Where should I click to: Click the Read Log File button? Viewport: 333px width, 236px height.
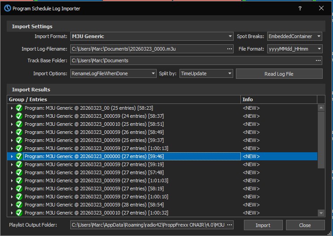coord(279,73)
